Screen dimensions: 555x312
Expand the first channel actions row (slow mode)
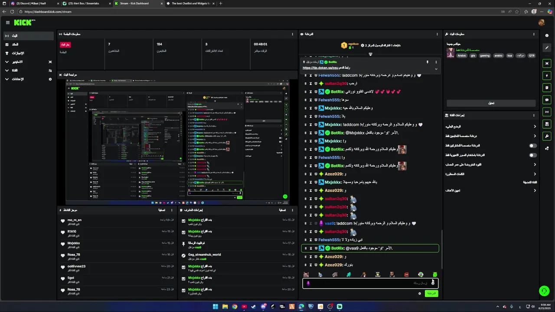point(491,127)
